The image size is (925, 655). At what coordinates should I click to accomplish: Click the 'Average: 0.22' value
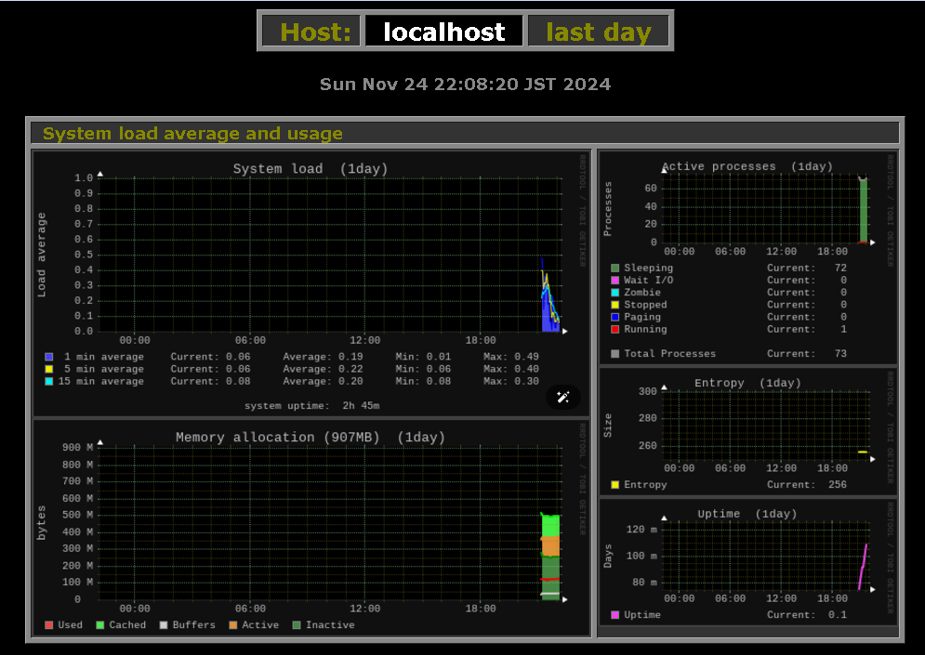click(x=323, y=369)
